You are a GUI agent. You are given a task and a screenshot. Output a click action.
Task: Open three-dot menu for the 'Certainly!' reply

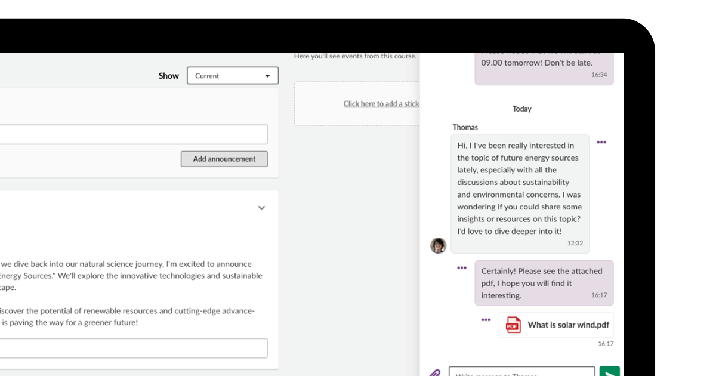coord(462,268)
